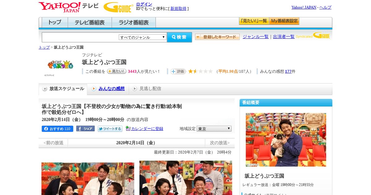Focus the program search input field

pos(80,37)
